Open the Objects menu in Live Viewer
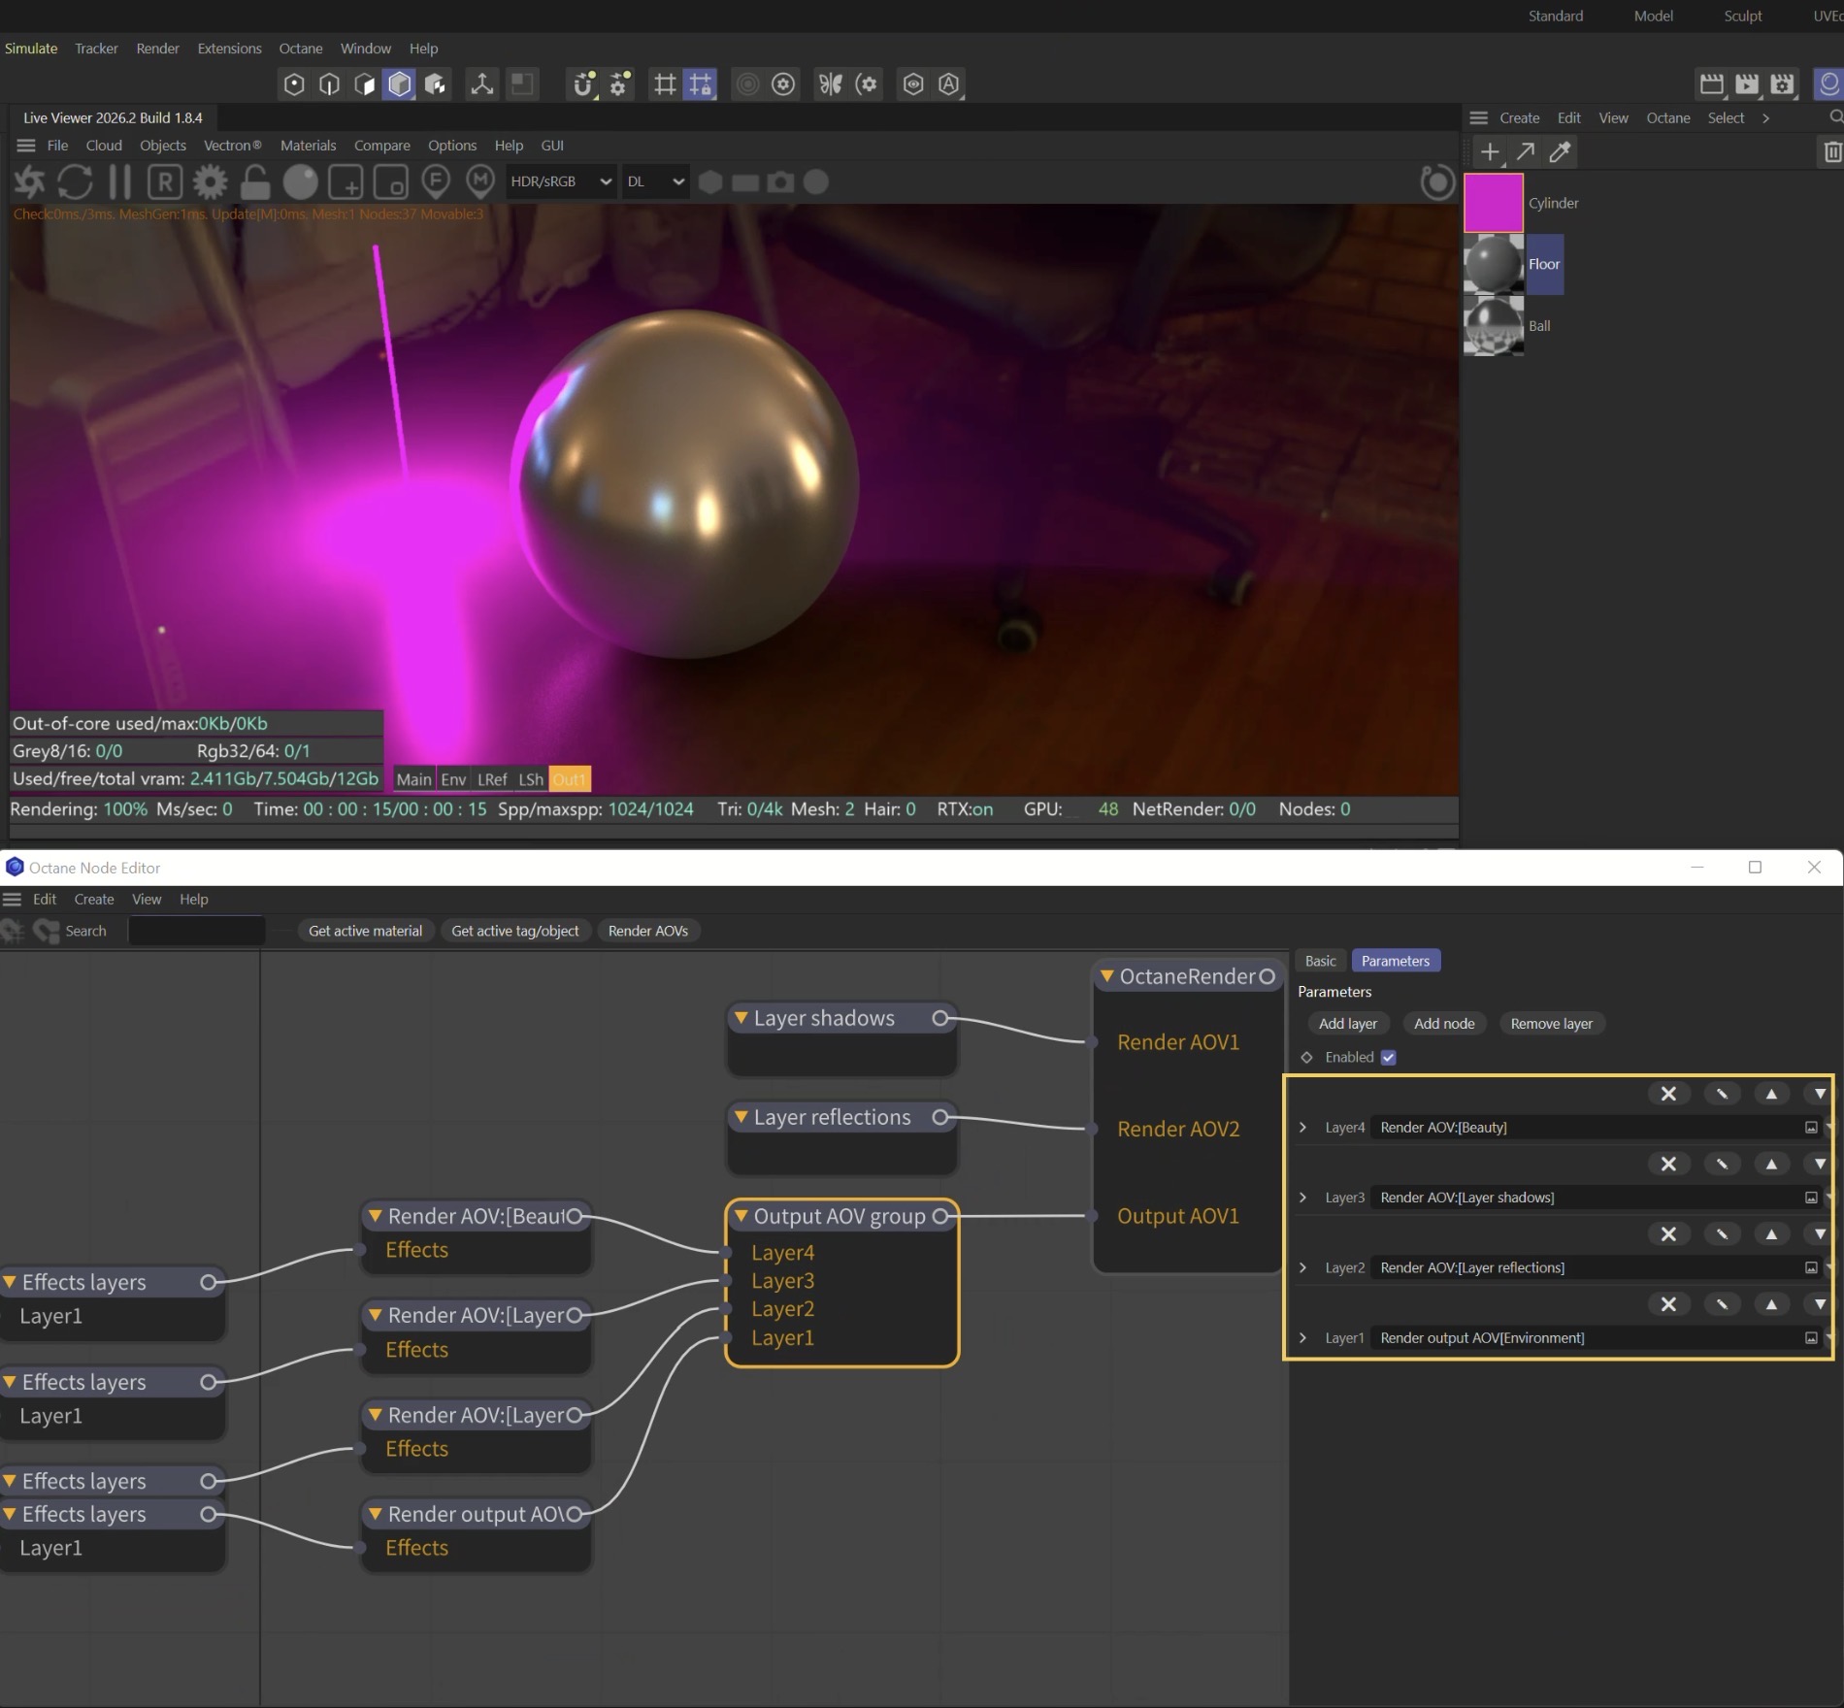 (162, 146)
